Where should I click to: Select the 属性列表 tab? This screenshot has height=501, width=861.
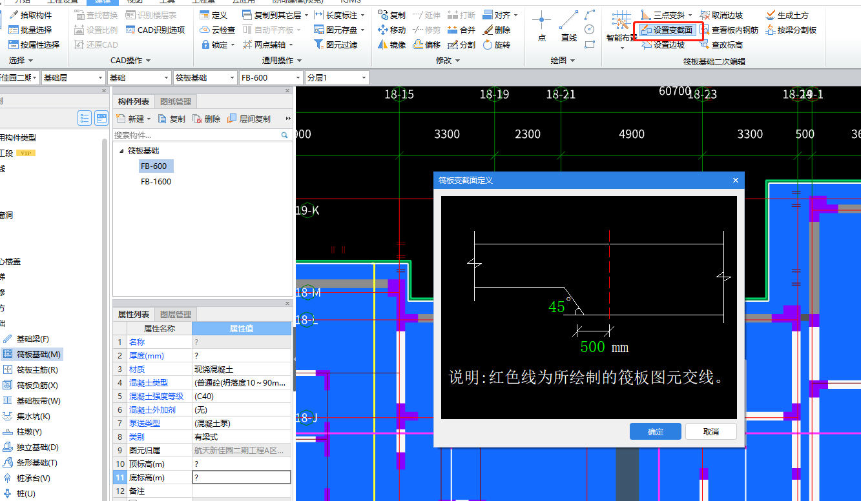tap(134, 315)
